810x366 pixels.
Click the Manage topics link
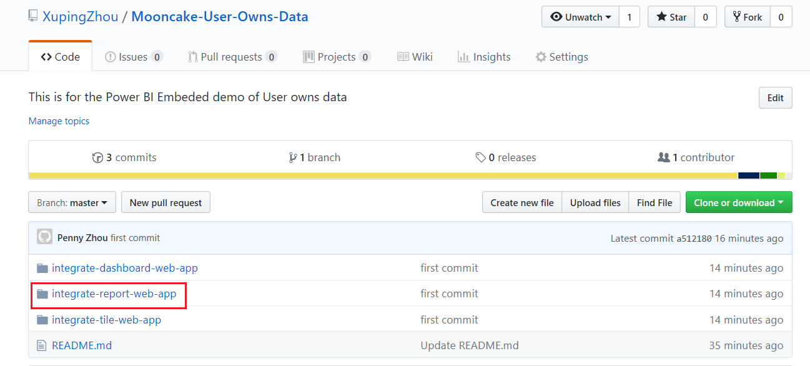pyautogui.click(x=59, y=121)
